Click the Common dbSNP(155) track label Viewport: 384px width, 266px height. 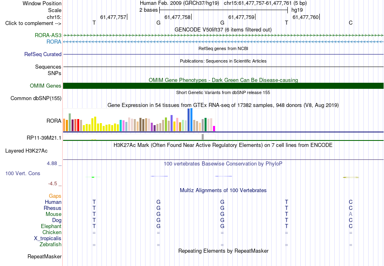coord(36,98)
